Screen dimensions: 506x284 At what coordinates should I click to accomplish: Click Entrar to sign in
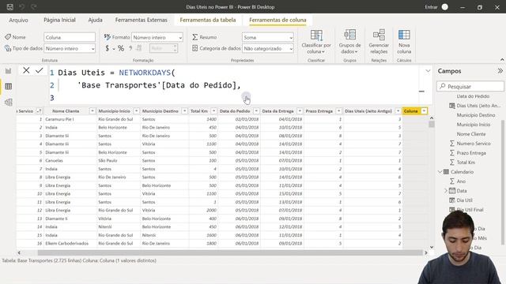coord(431,7)
